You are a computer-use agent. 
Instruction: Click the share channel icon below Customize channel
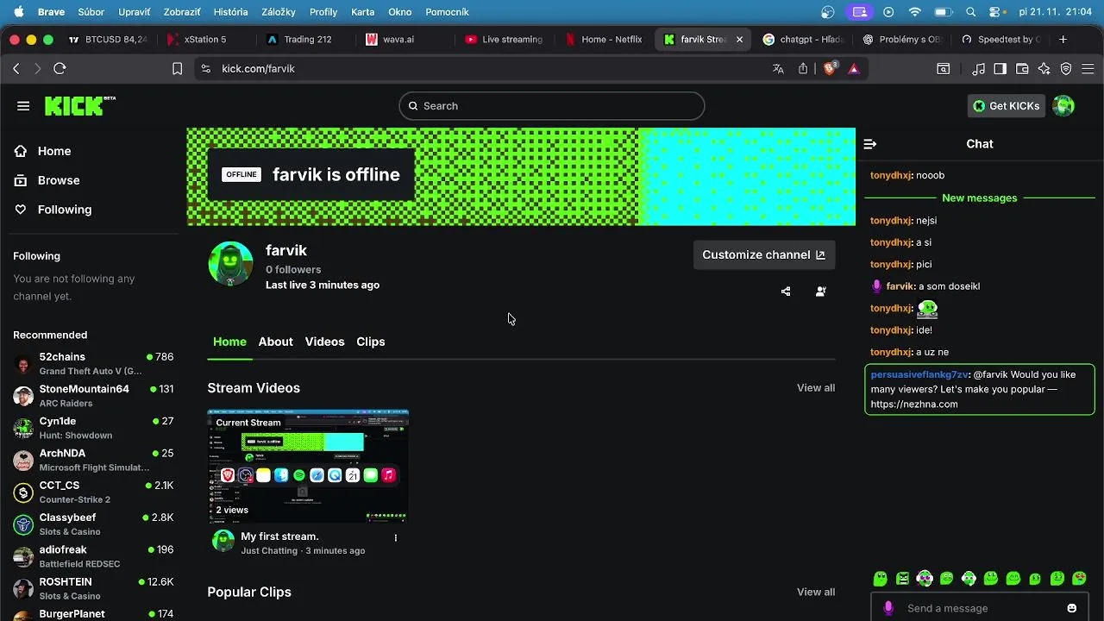[786, 292]
